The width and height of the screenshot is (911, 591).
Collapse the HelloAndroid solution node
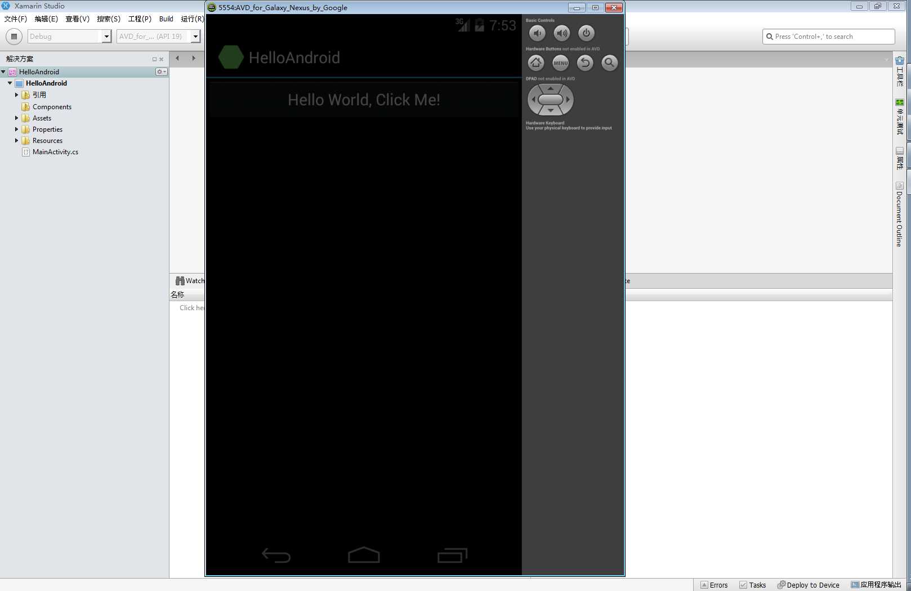(x=3, y=72)
